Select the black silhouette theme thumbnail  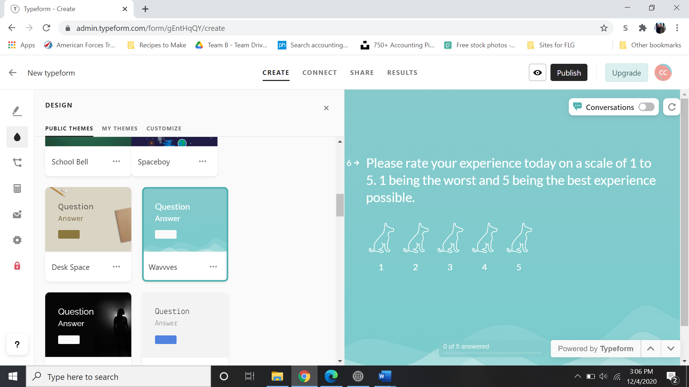88,325
